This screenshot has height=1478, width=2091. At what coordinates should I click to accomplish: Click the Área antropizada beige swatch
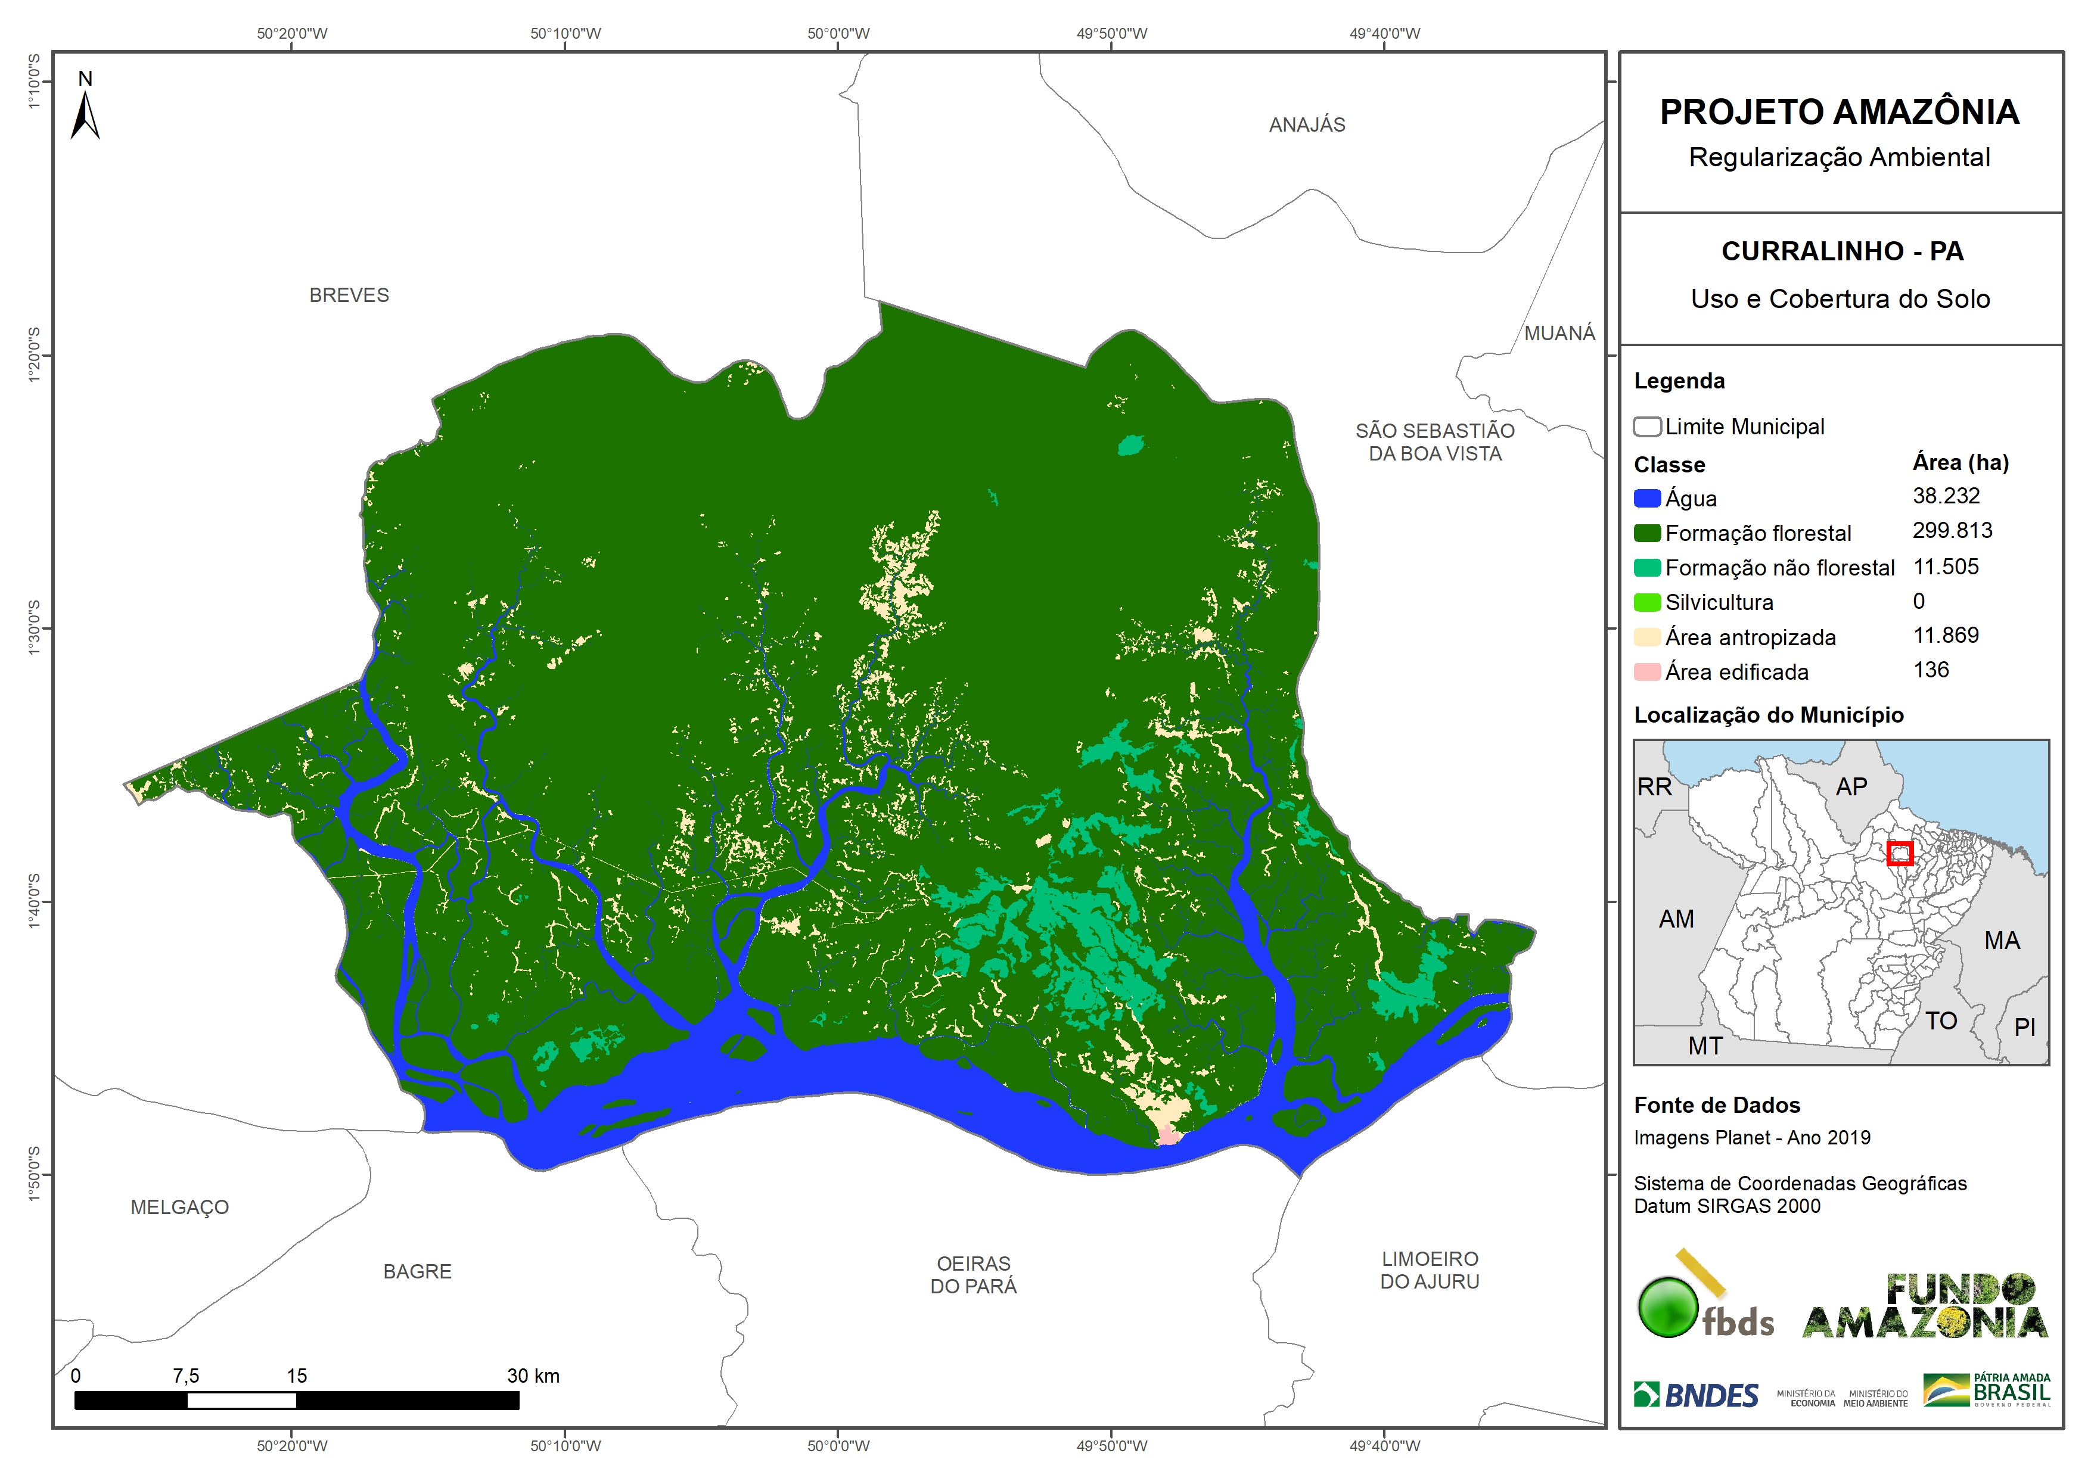(x=1646, y=637)
